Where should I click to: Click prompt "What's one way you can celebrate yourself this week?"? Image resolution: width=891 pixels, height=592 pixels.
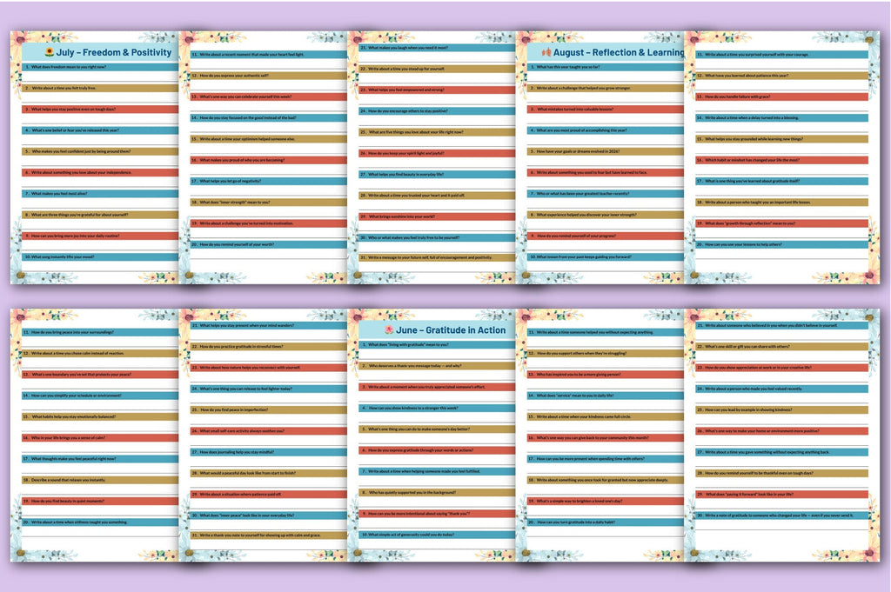(x=268, y=96)
